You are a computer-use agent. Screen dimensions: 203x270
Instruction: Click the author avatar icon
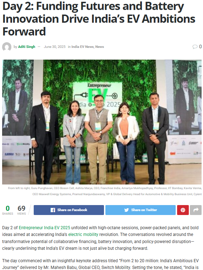coord(7,47)
